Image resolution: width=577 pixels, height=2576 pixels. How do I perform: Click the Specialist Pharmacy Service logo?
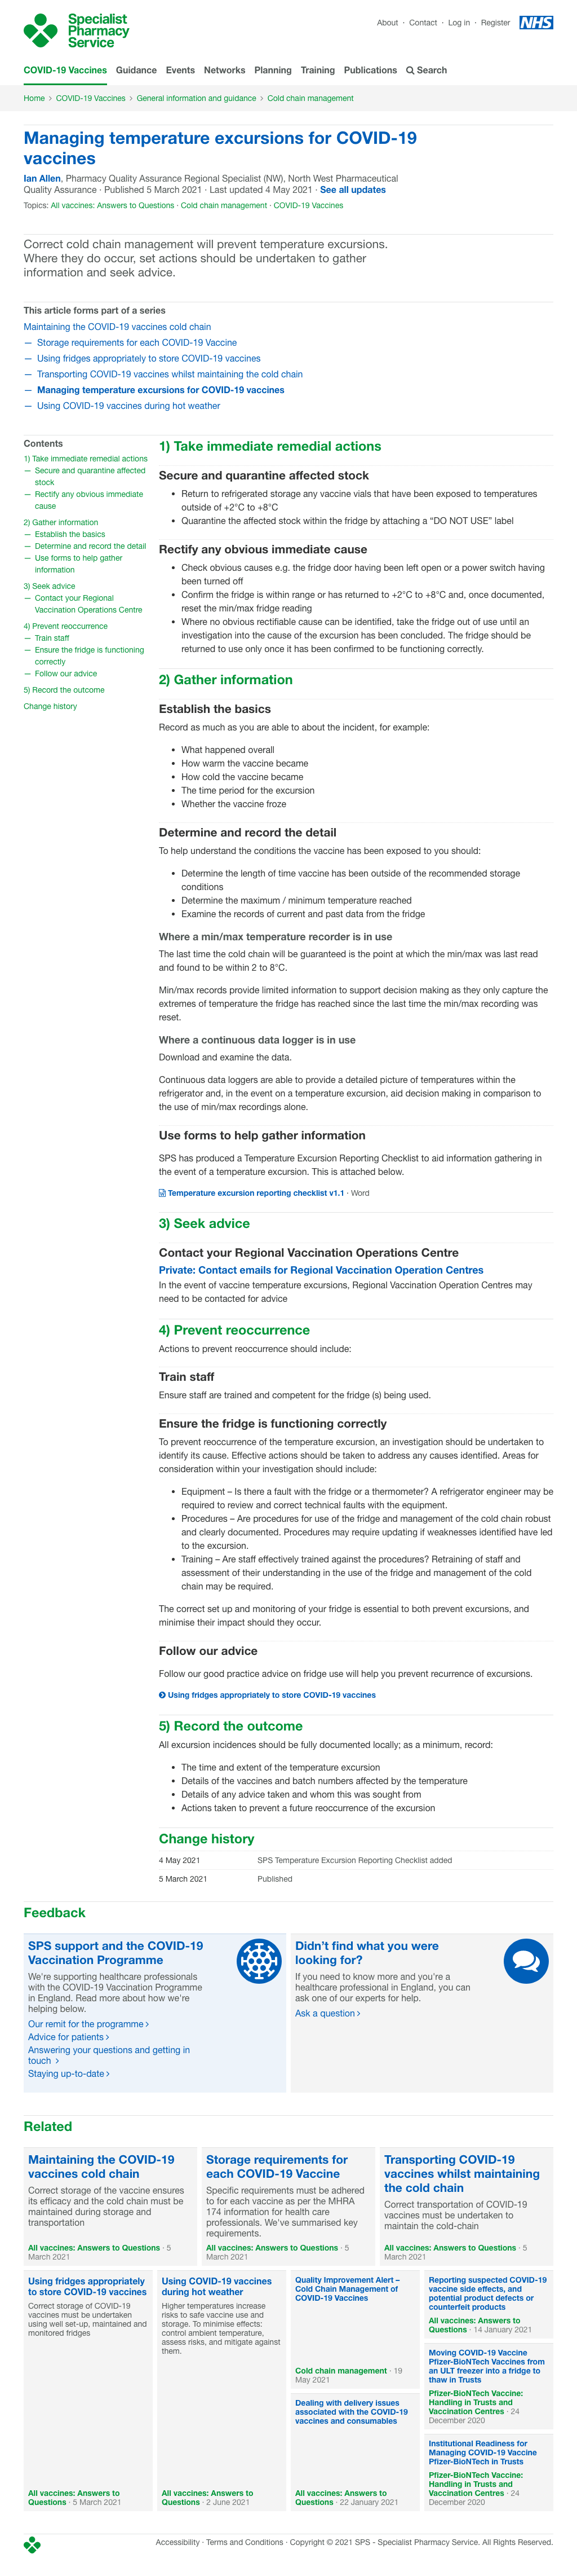coord(76,31)
